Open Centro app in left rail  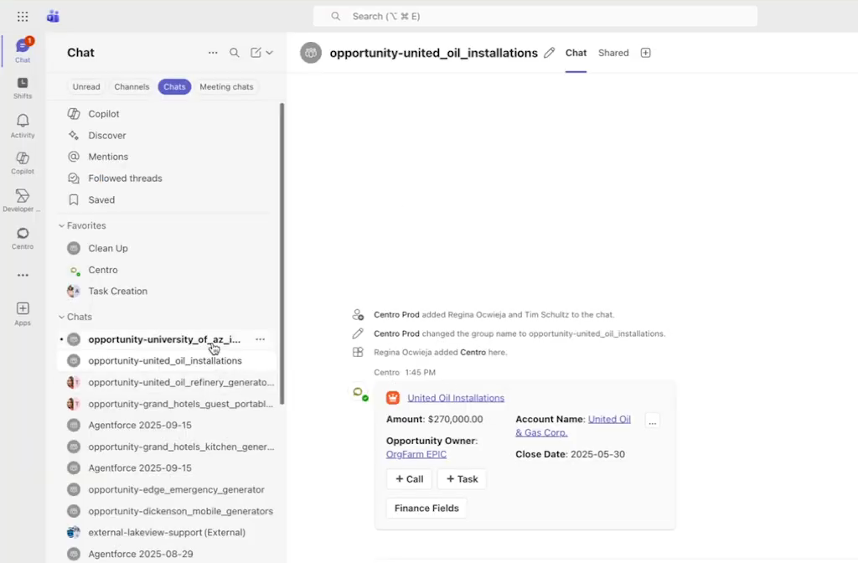point(23,239)
